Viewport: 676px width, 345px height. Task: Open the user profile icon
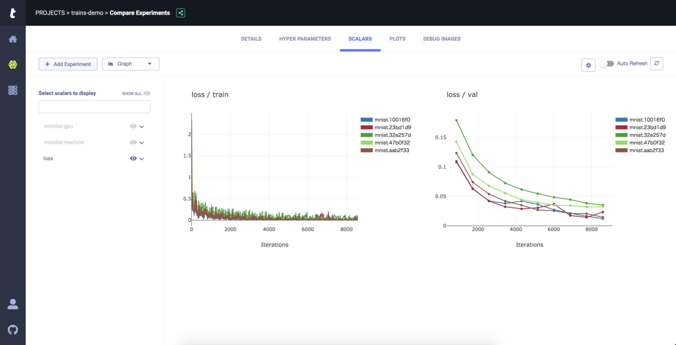point(12,304)
